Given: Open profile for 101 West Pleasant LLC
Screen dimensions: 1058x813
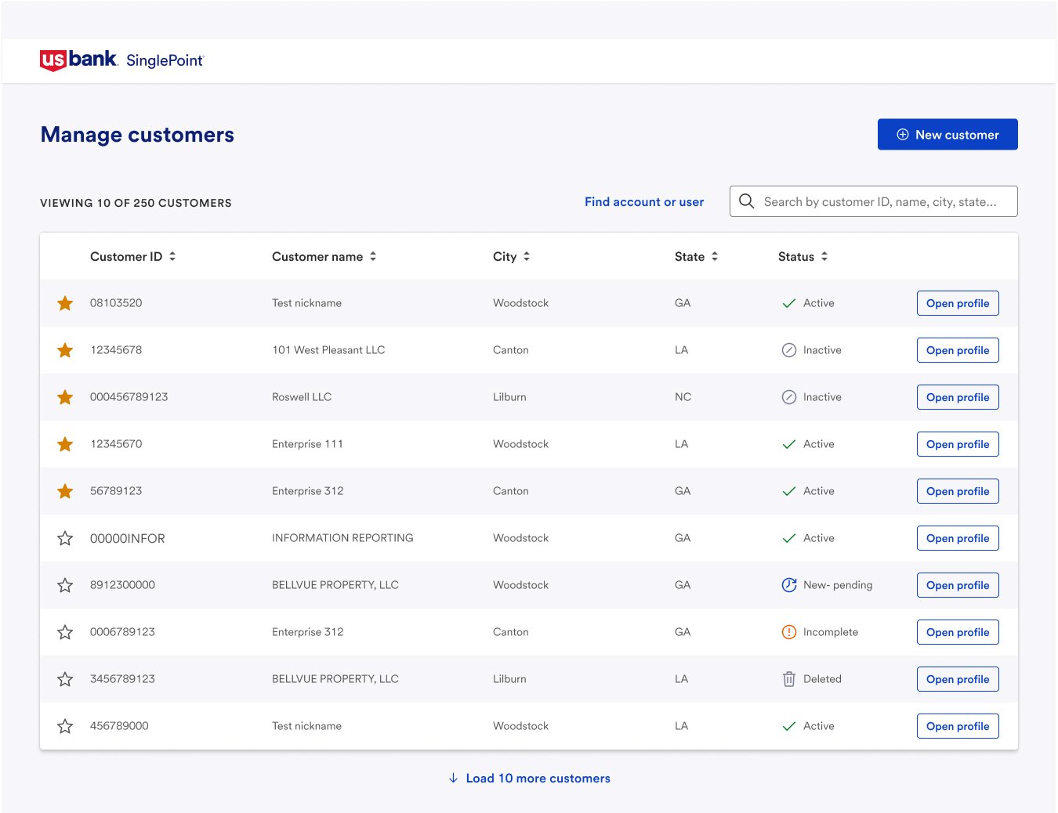Looking at the screenshot, I should pos(958,350).
